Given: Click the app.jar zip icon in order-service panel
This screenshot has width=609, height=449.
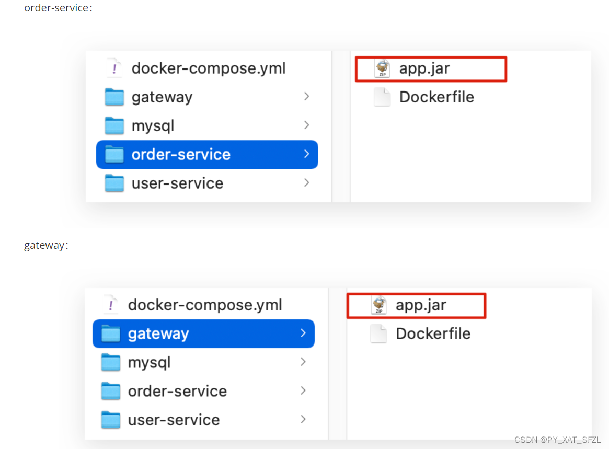Looking at the screenshot, I should click(x=383, y=68).
